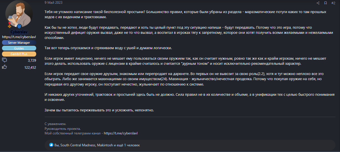
Task: Click the share post icon
Action: pos(318,3)
